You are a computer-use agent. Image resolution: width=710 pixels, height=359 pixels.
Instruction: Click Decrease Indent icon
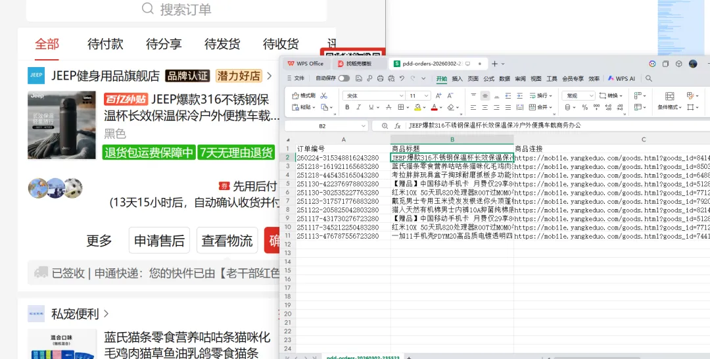508,95
